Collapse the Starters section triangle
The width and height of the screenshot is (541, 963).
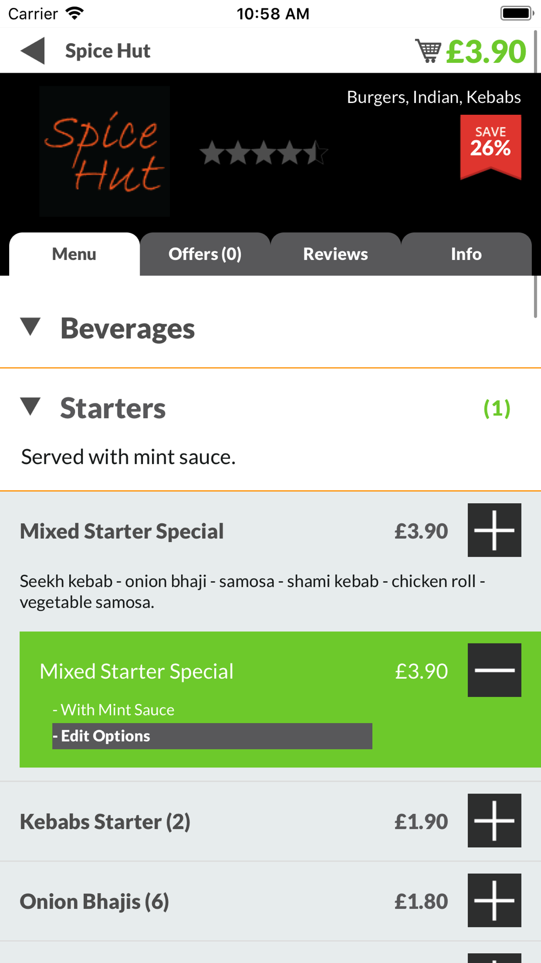(31, 407)
